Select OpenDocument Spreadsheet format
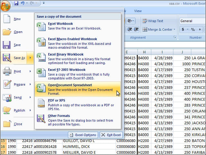 (x=78, y=89)
